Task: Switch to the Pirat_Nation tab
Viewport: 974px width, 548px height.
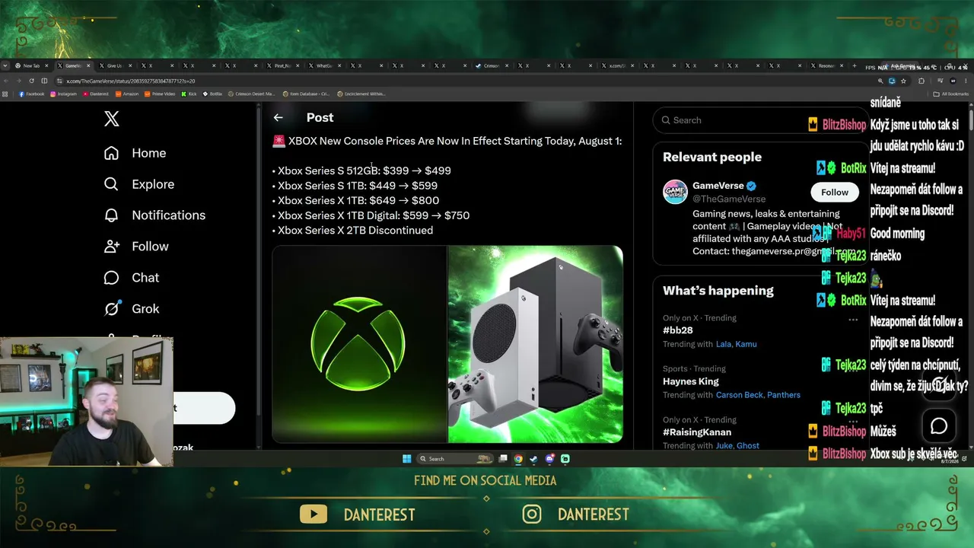Action: [x=282, y=66]
